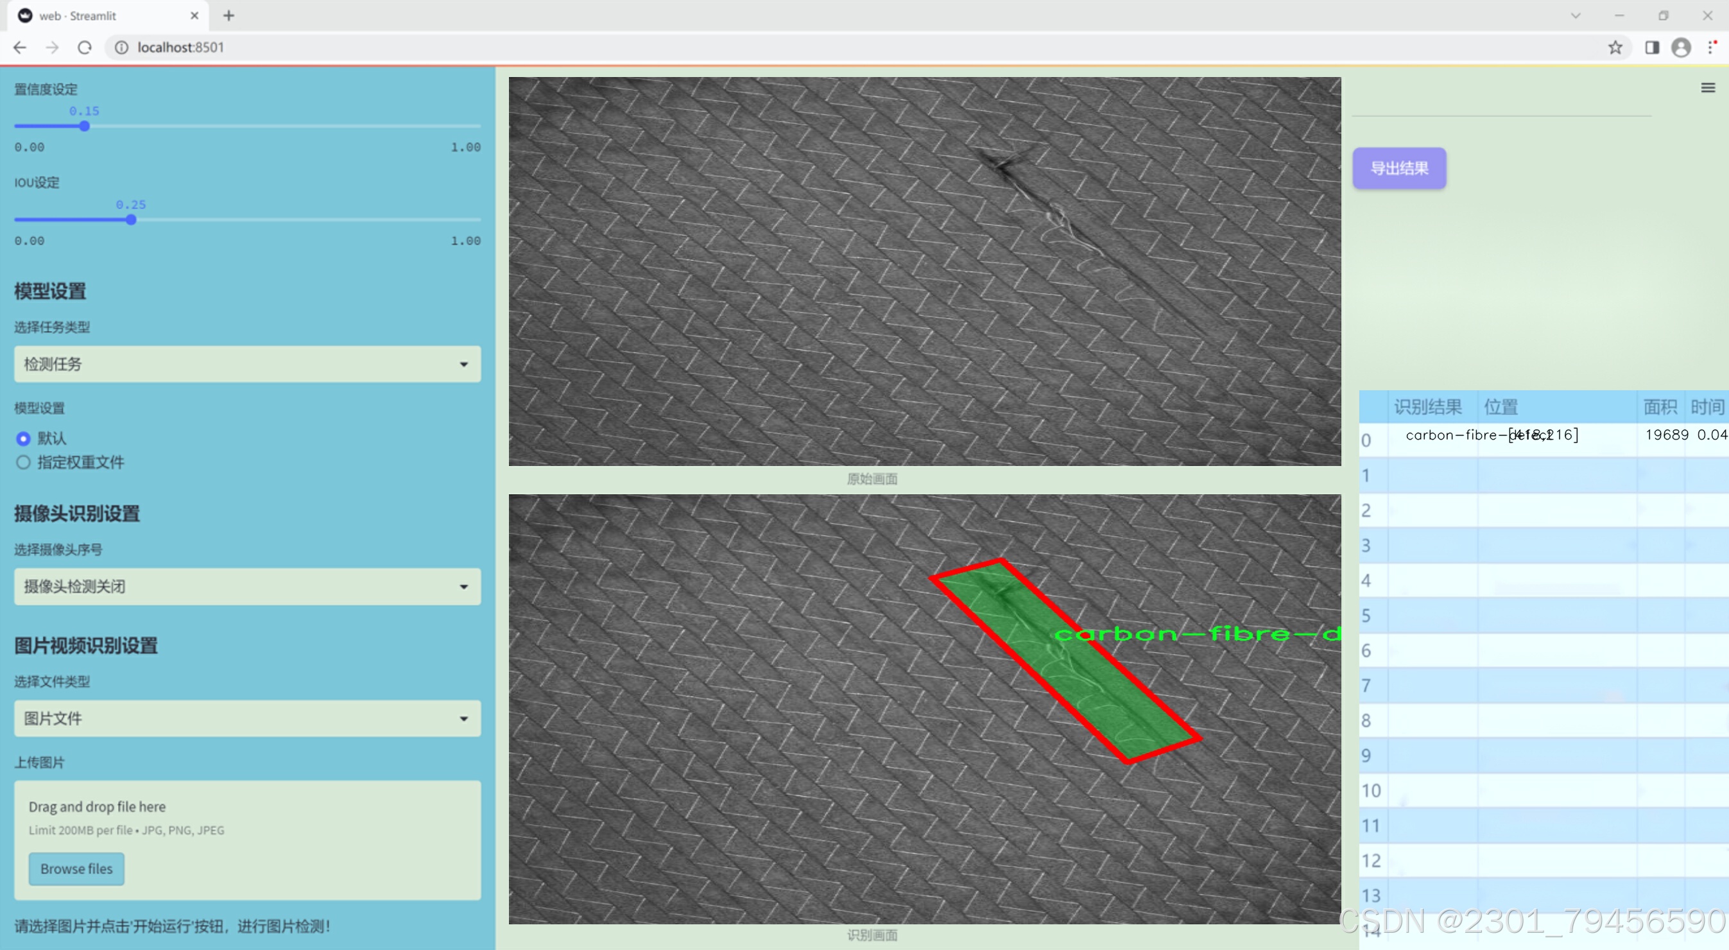
Task: Close the web · Streamlit tab
Action: (x=194, y=15)
